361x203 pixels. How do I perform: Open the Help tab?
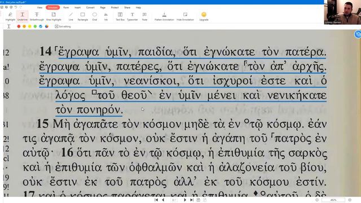tap(138, 7)
